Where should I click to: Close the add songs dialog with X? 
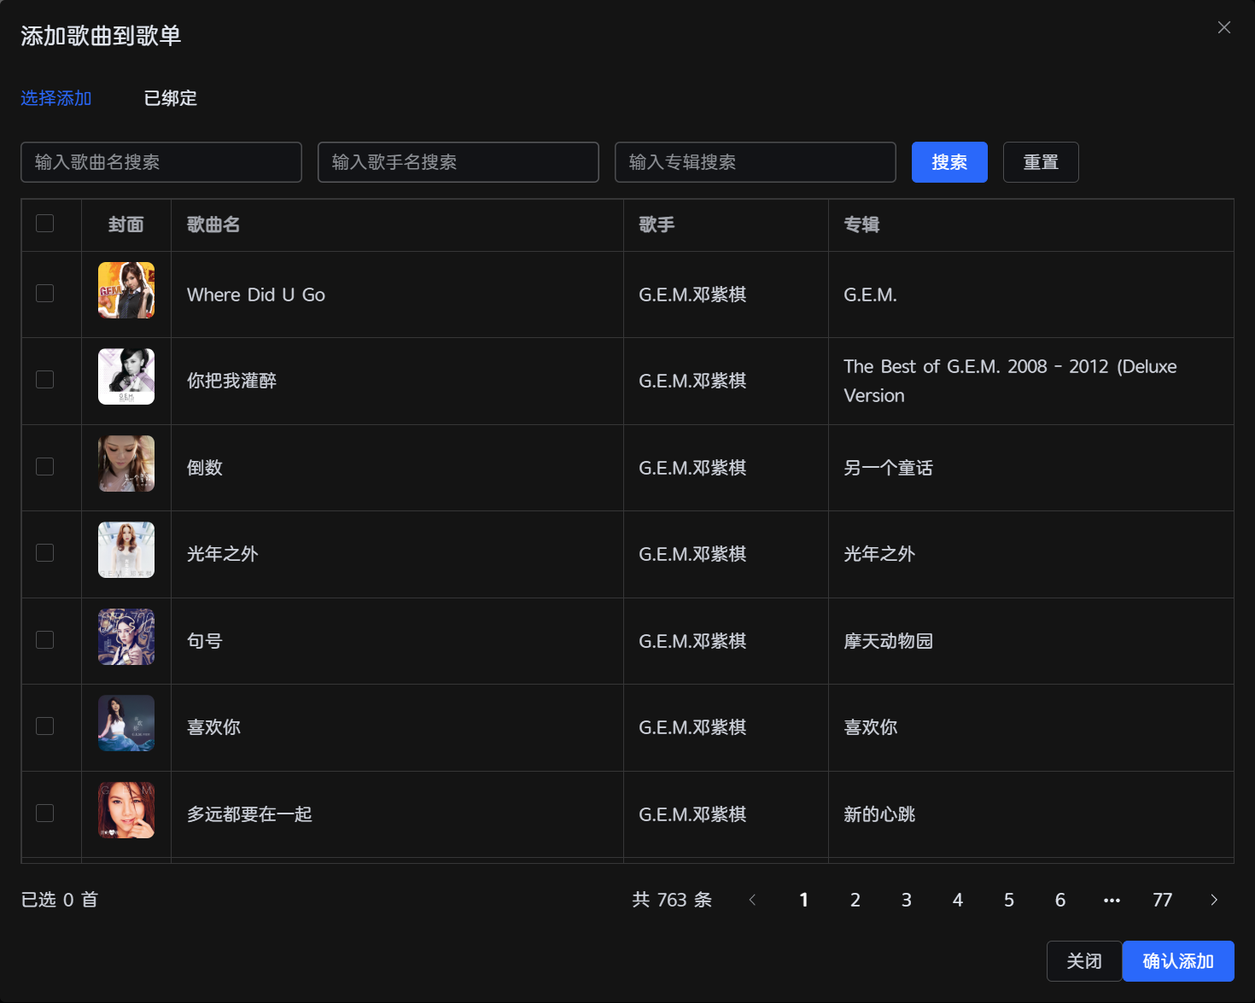(x=1223, y=27)
